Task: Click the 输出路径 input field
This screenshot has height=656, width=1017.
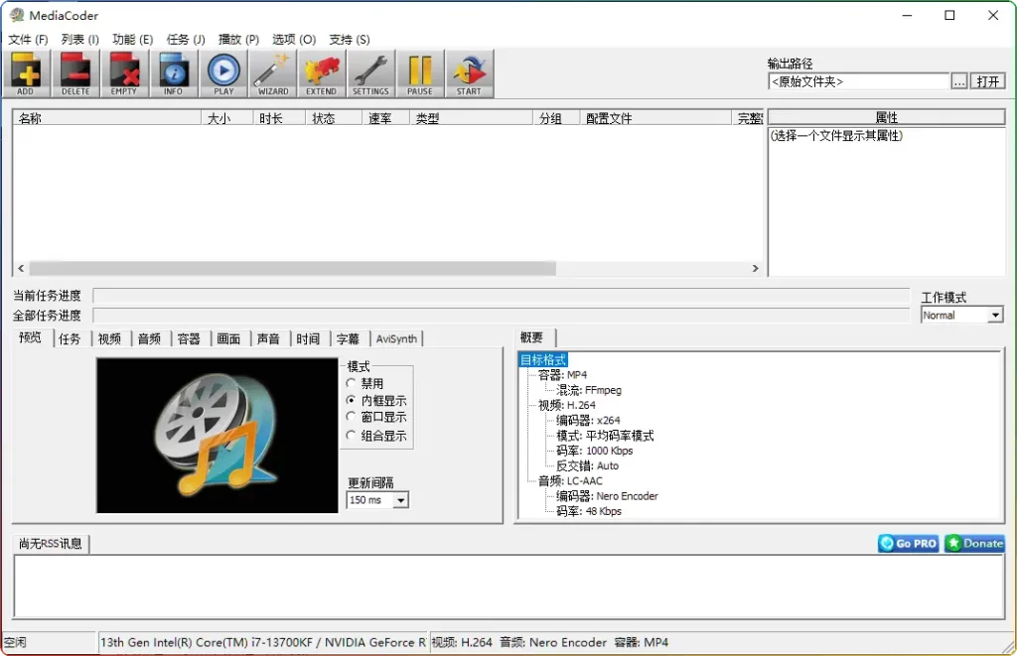Action: (858, 81)
